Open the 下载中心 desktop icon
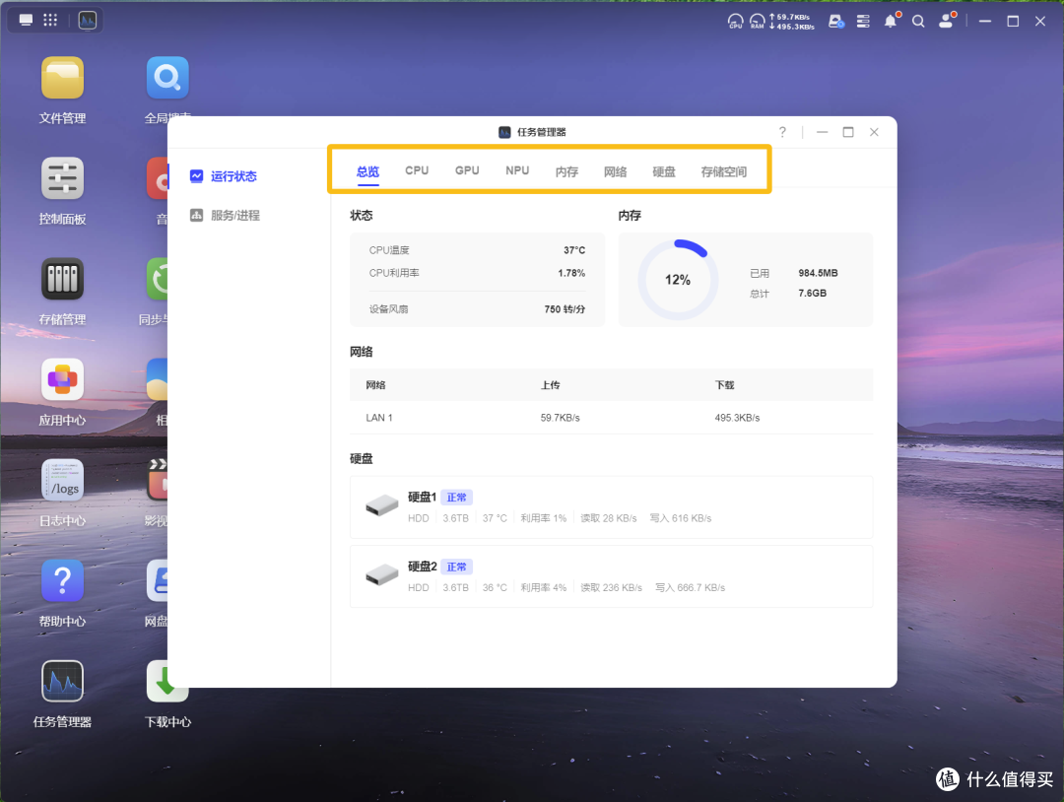This screenshot has height=802, width=1064. click(x=167, y=681)
